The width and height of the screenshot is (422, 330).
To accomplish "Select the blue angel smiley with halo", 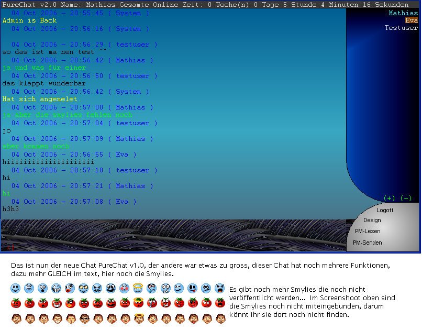I will pyautogui.click(x=138, y=288).
